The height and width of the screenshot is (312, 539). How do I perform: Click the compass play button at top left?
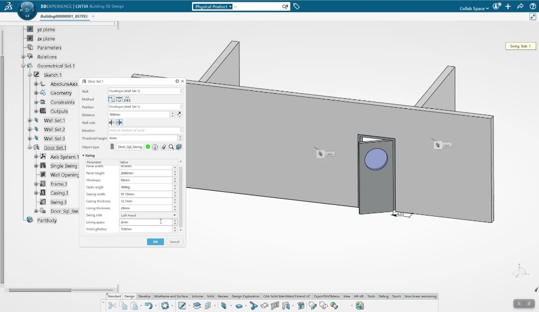(x=27, y=10)
